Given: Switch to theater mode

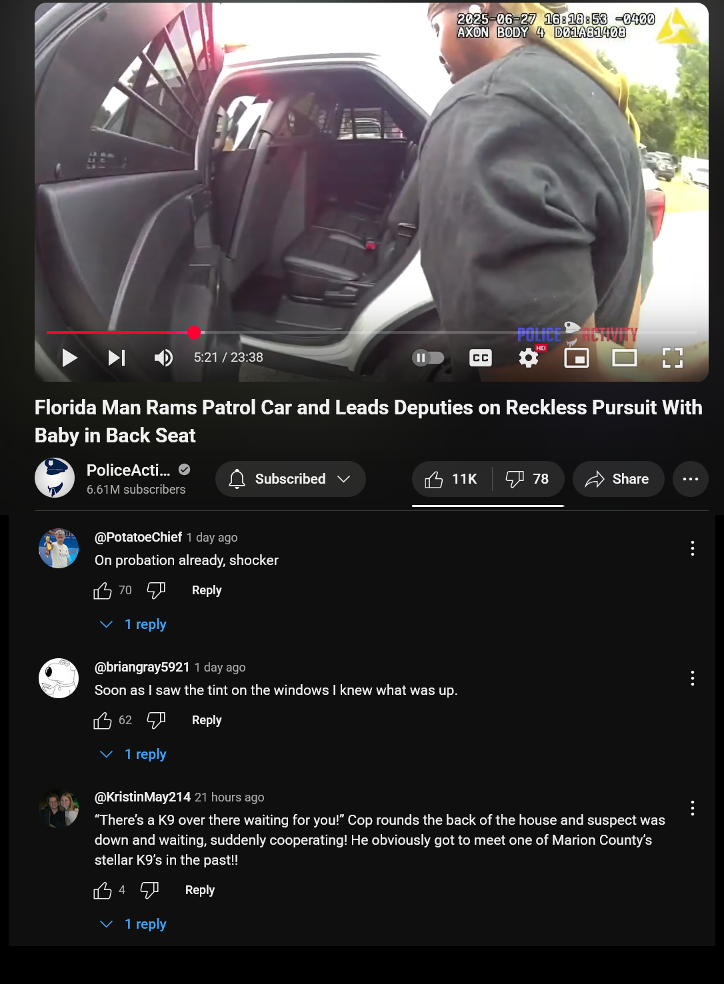Looking at the screenshot, I should (x=625, y=358).
